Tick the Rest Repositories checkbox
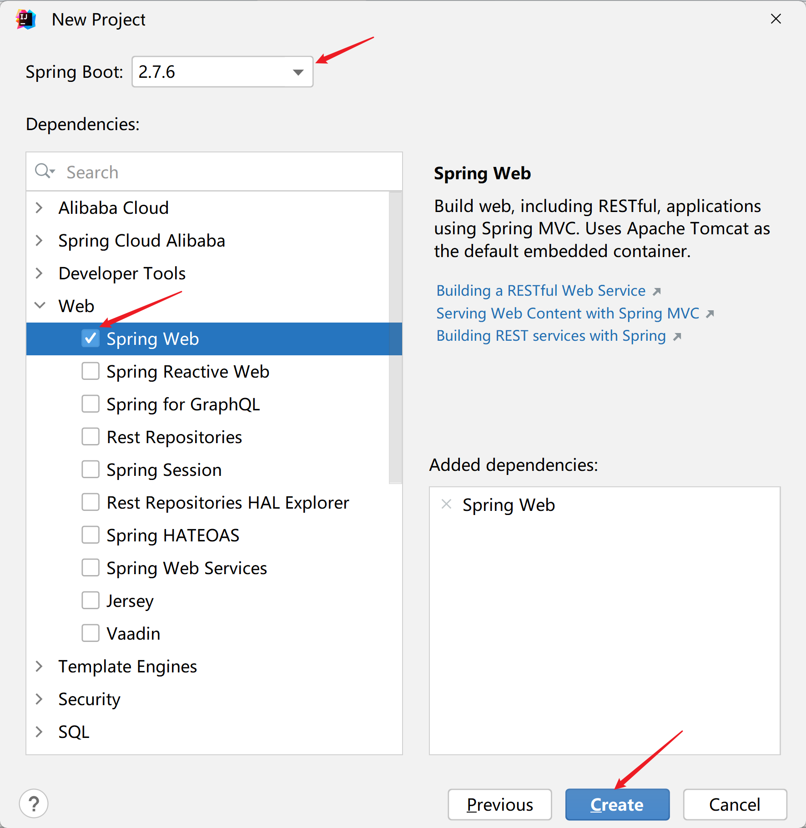 [x=91, y=436]
